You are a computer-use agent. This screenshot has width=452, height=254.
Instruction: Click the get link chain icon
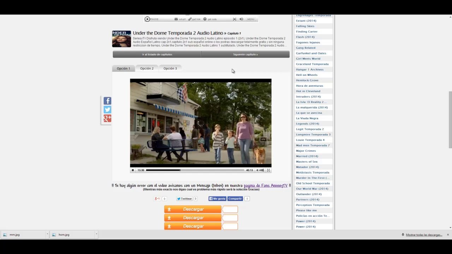pos(190,19)
